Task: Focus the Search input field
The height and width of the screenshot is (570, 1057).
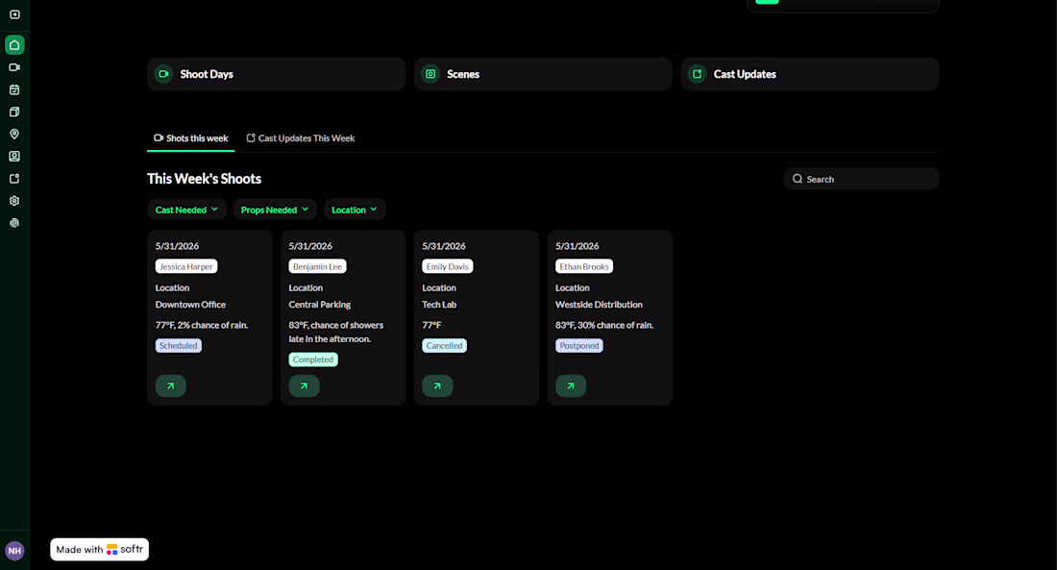Action: point(861,179)
